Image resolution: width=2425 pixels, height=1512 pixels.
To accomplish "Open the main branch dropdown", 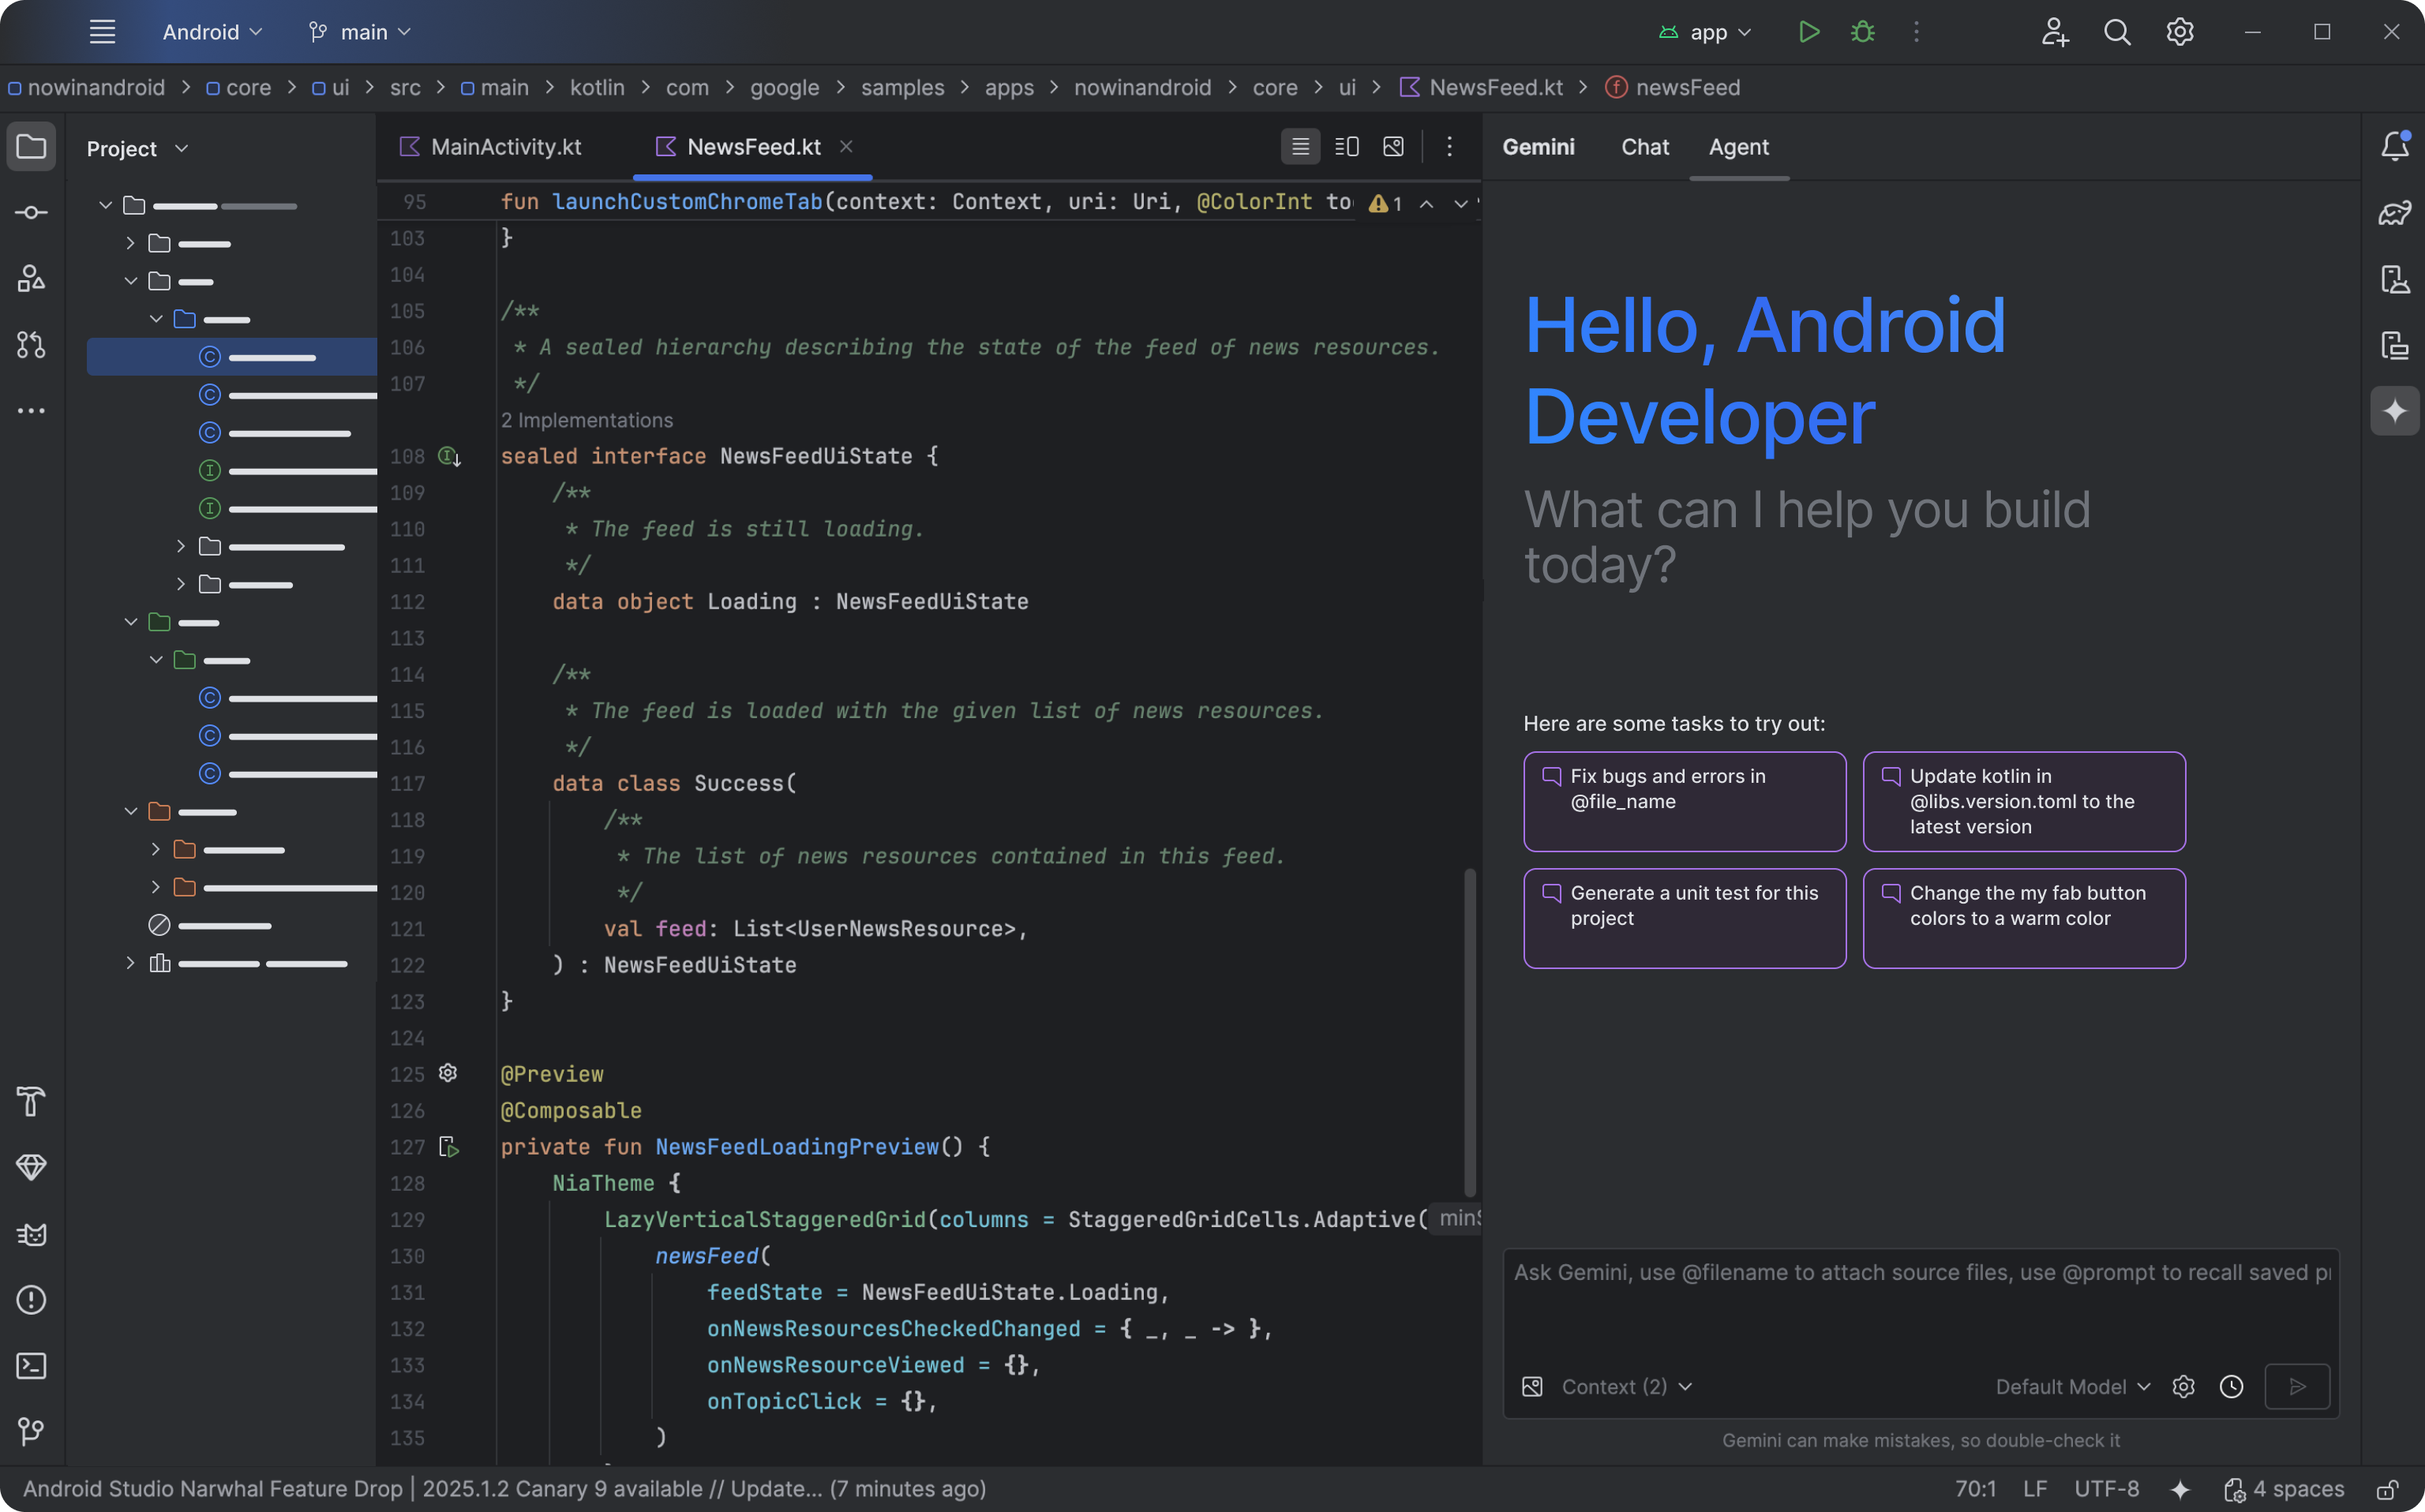I will click(x=361, y=32).
